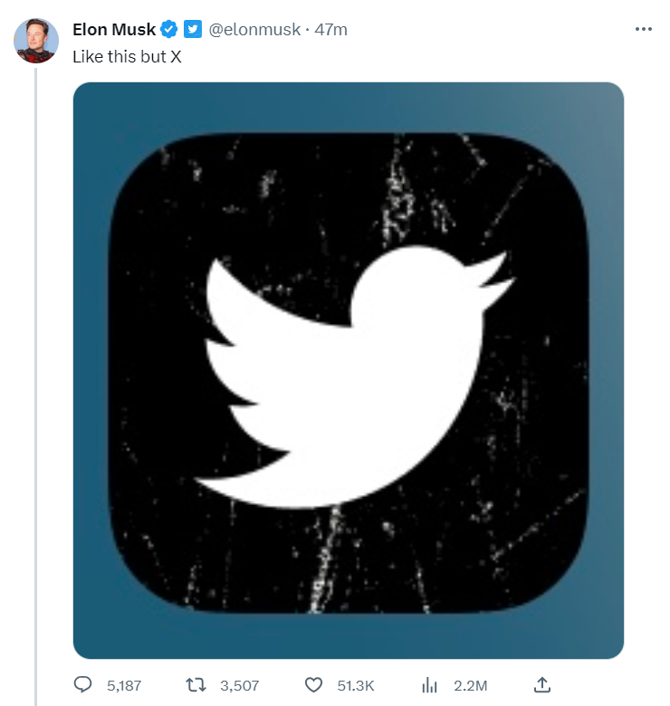This screenshot has width=670, height=706.
Task: Click the white bird logo in the picture
Action: [353, 377]
